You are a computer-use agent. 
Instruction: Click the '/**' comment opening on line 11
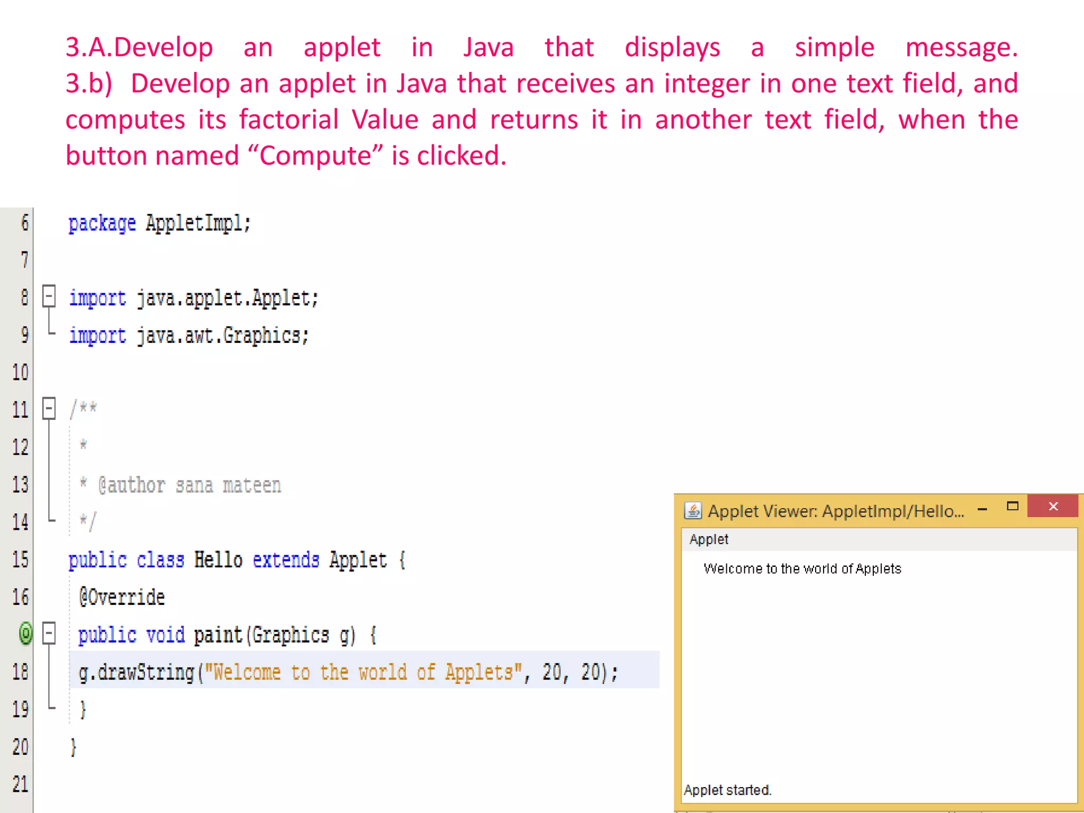tap(83, 409)
